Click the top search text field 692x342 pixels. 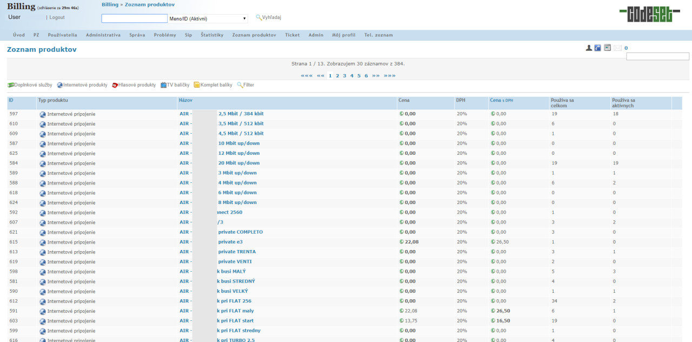pyautogui.click(x=134, y=18)
